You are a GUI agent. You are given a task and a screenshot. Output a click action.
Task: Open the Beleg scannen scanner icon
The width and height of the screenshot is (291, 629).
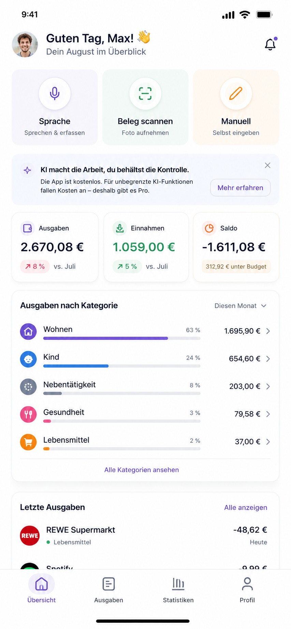point(145,93)
